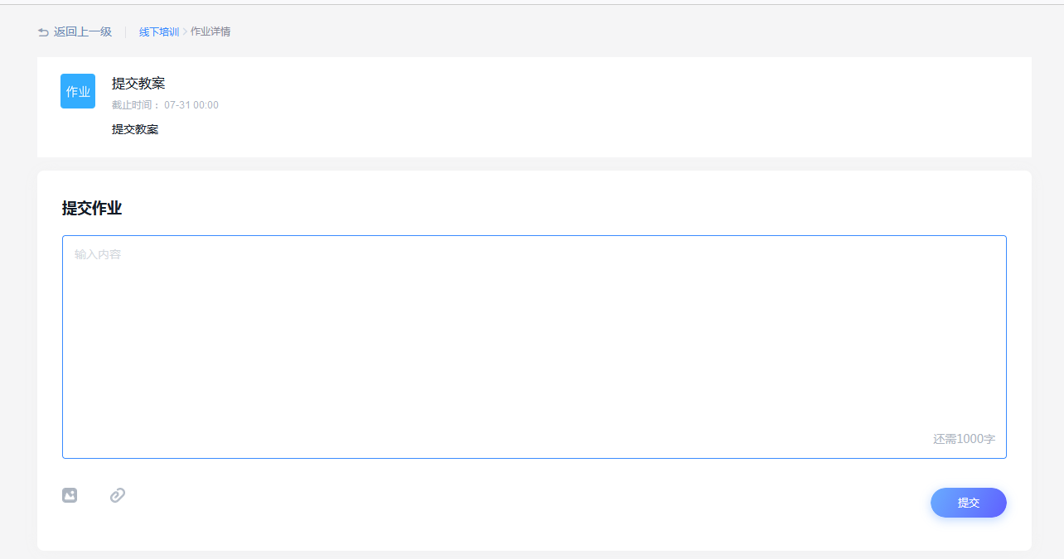Select the 作业详情 breadcrumb item

click(x=210, y=32)
